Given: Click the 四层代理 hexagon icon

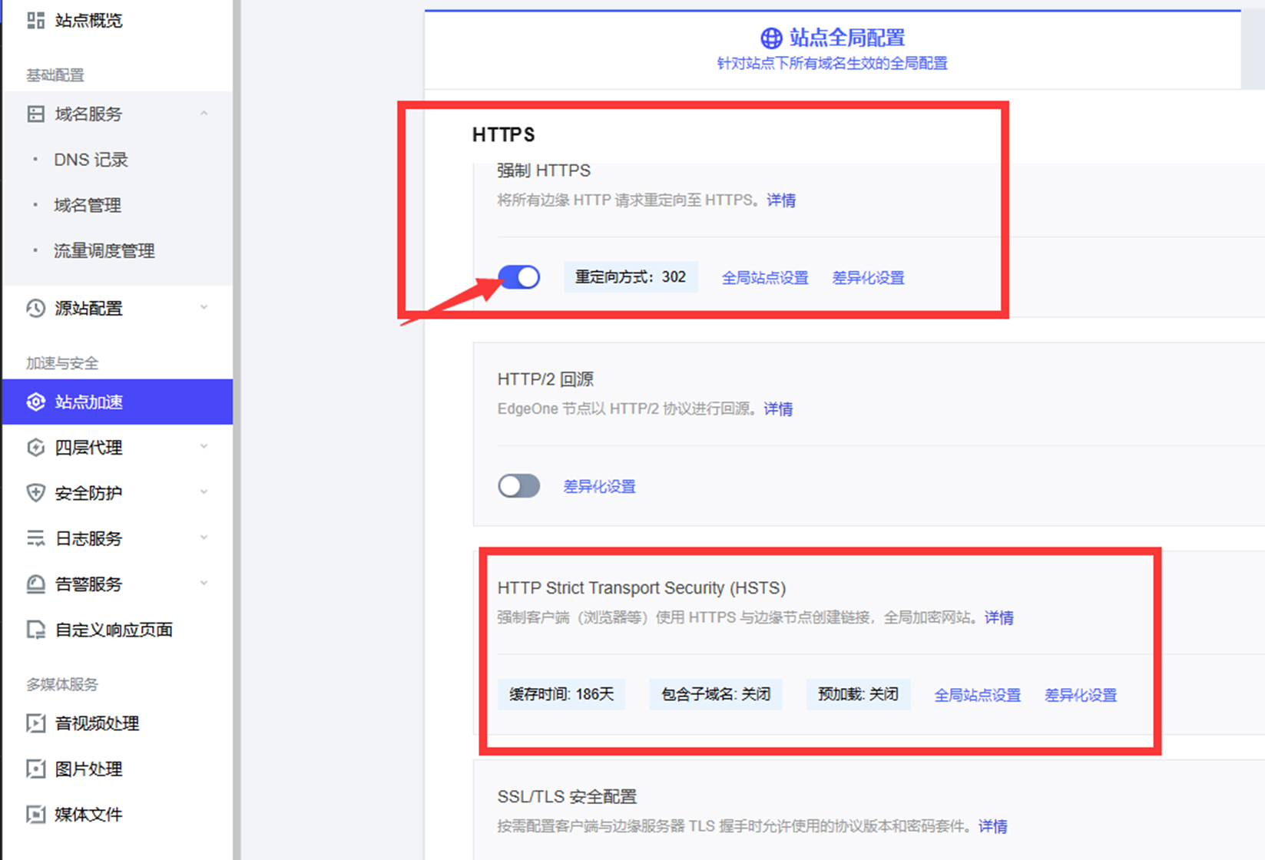Looking at the screenshot, I should pyautogui.click(x=35, y=448).
